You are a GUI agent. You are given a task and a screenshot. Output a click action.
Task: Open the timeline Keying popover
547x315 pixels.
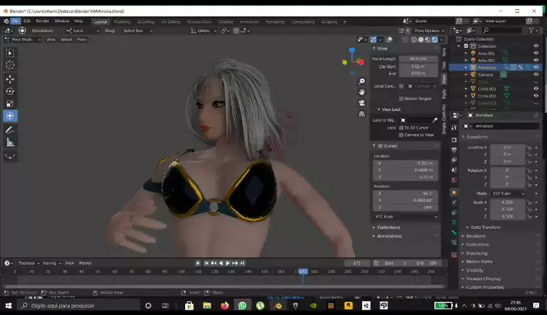52,263
